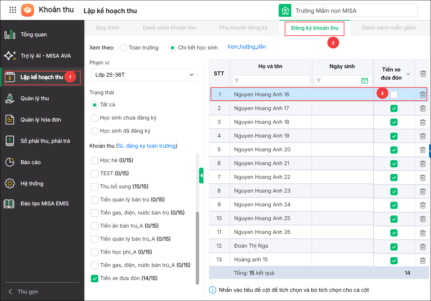Click the Khoản thu app logo
Screen dimensions: 431x301
click(28, 10)
